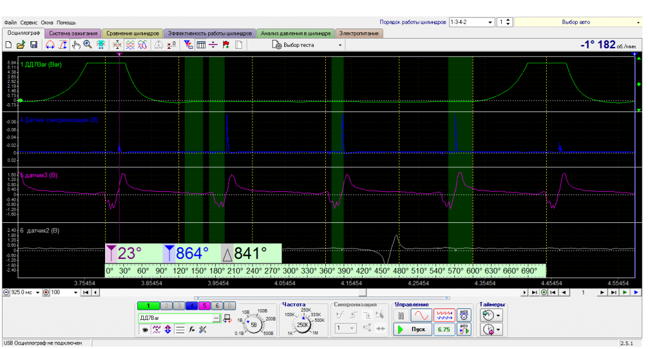The width and height of the screenshot is (648, 349).
Task: Switch to the Электропитание tab
Action: [x=359, y=33]
